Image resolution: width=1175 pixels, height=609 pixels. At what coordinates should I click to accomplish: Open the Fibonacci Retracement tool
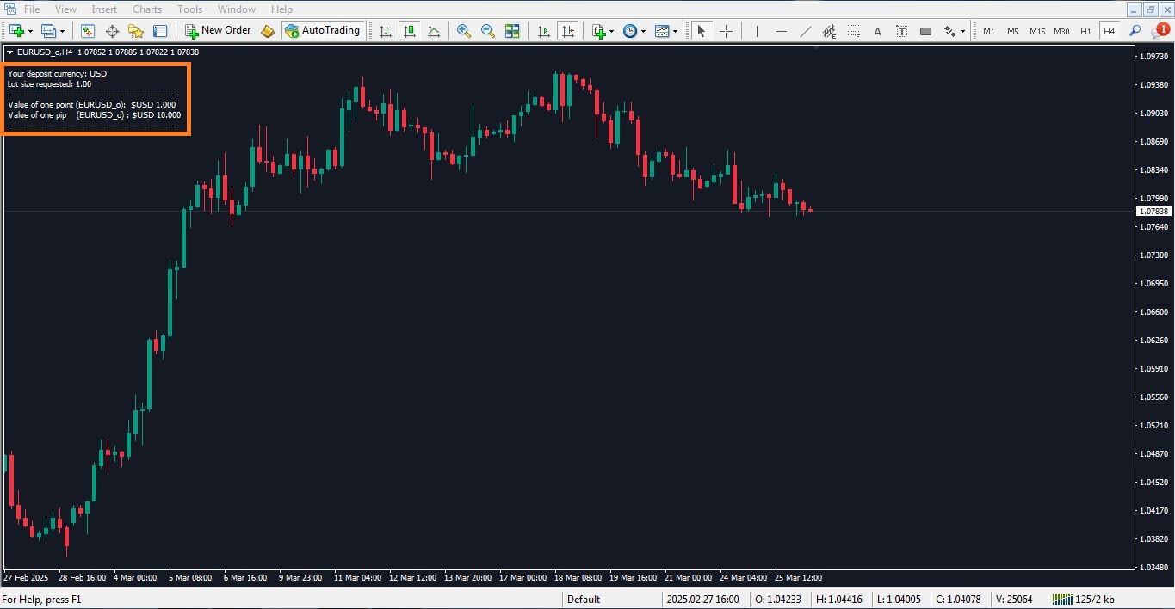point(853,31)
